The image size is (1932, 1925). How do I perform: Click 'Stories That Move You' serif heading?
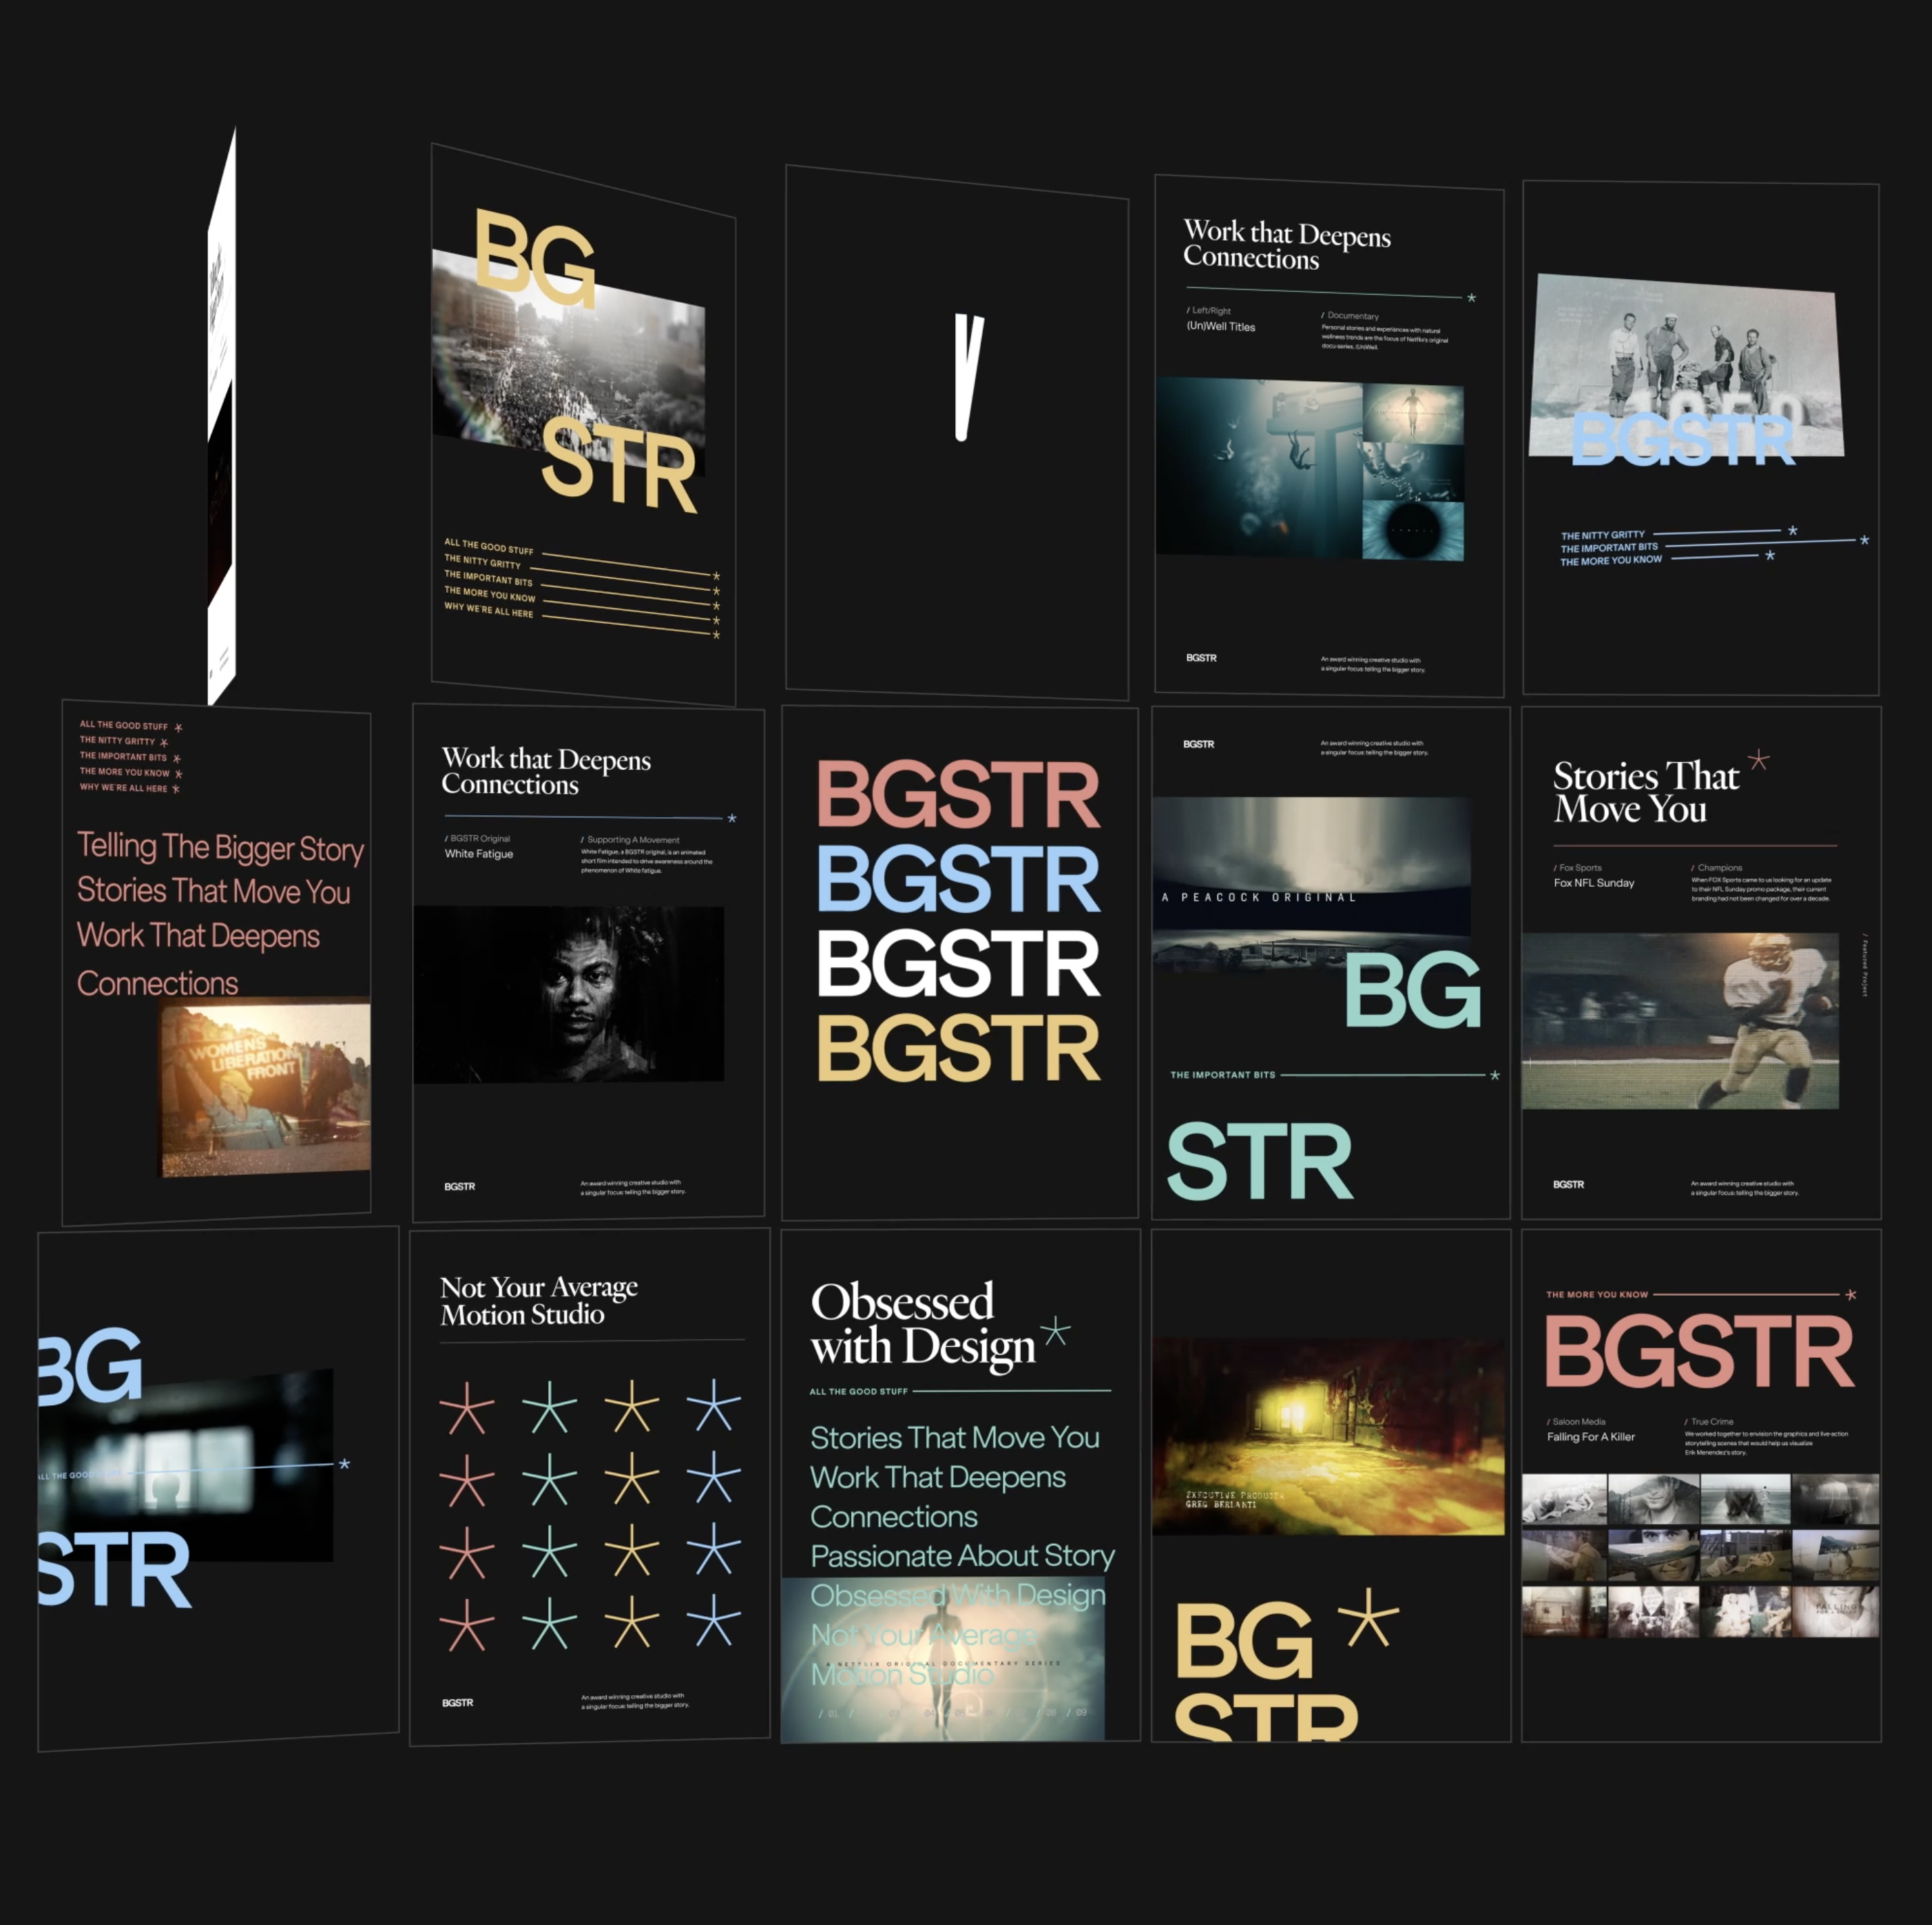[x=1646, y=792]
